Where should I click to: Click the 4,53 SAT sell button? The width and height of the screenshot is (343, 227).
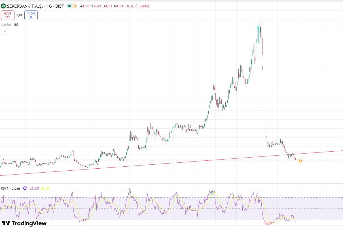[7, 15]
